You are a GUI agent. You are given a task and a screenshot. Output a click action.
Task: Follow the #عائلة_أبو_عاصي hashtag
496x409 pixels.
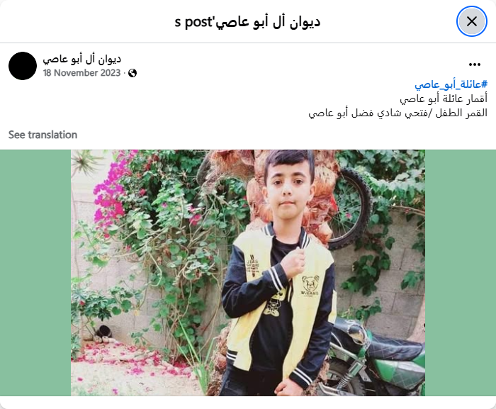point(451,84)
